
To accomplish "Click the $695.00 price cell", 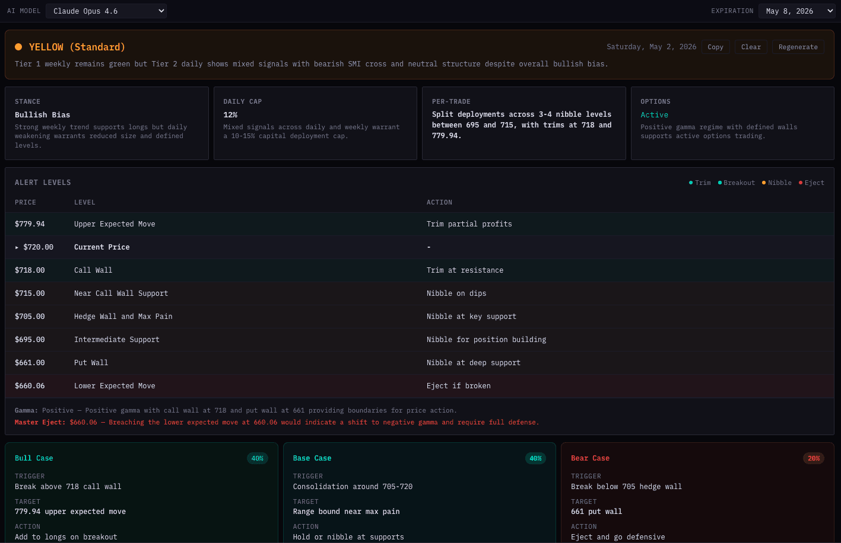I will 30,340.
